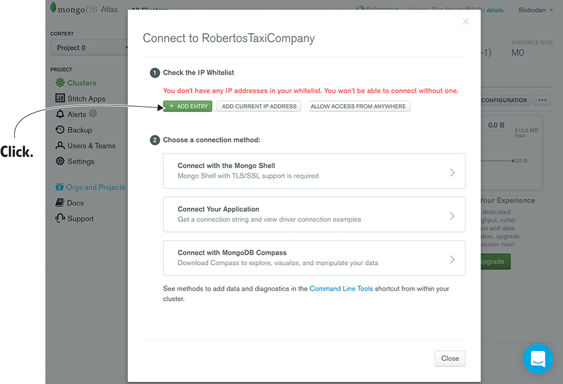Open the Command Line Tools link

click(x=341, y=289)
